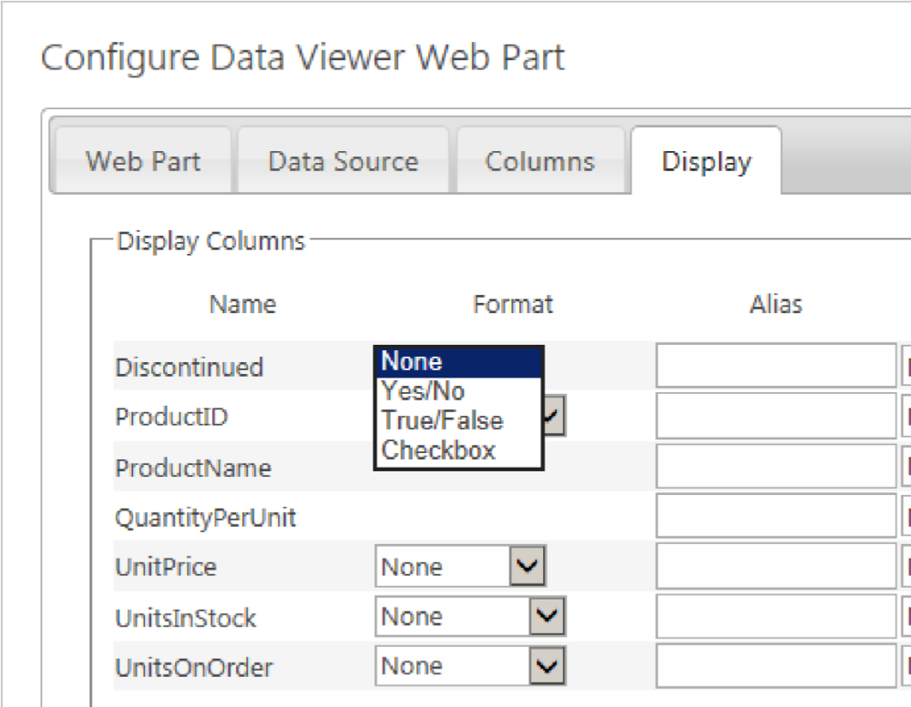
Task: Open the Data Source tab
Action: pos(343,162)
